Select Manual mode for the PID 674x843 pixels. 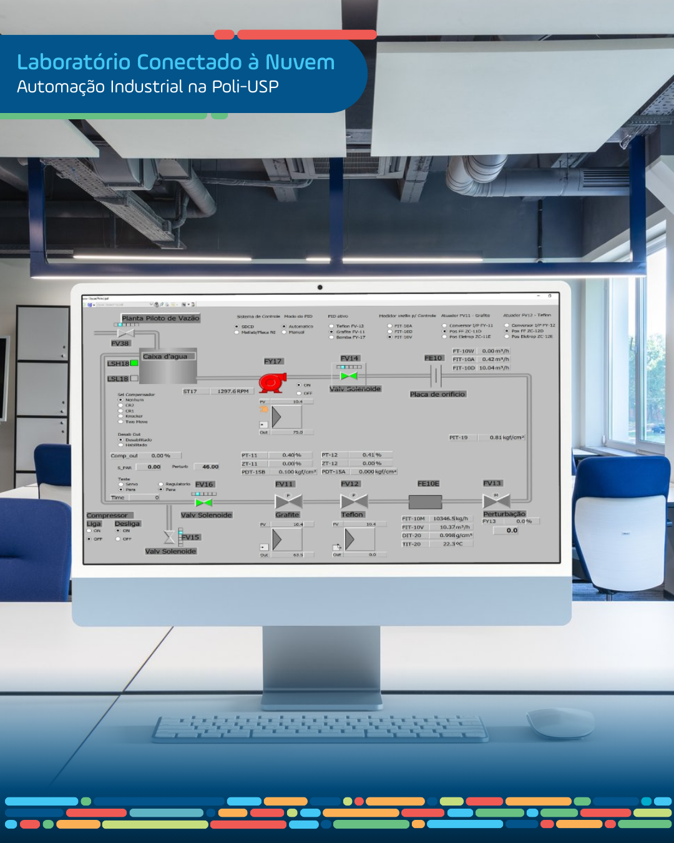pyautogui.click(x=285, y=332)
